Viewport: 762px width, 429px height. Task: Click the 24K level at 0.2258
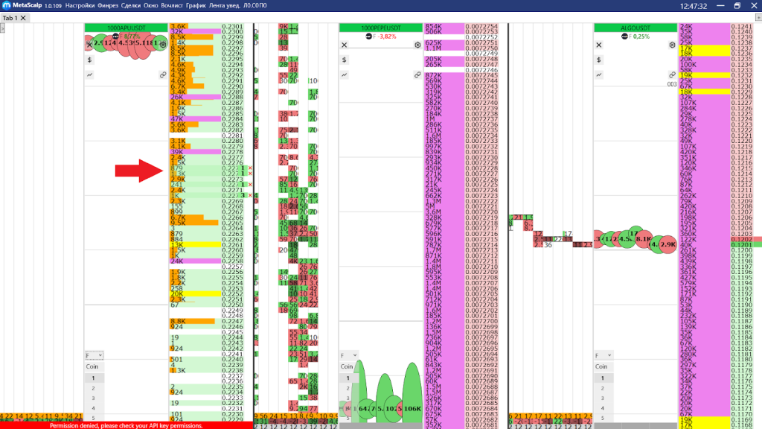pos(207,261)
